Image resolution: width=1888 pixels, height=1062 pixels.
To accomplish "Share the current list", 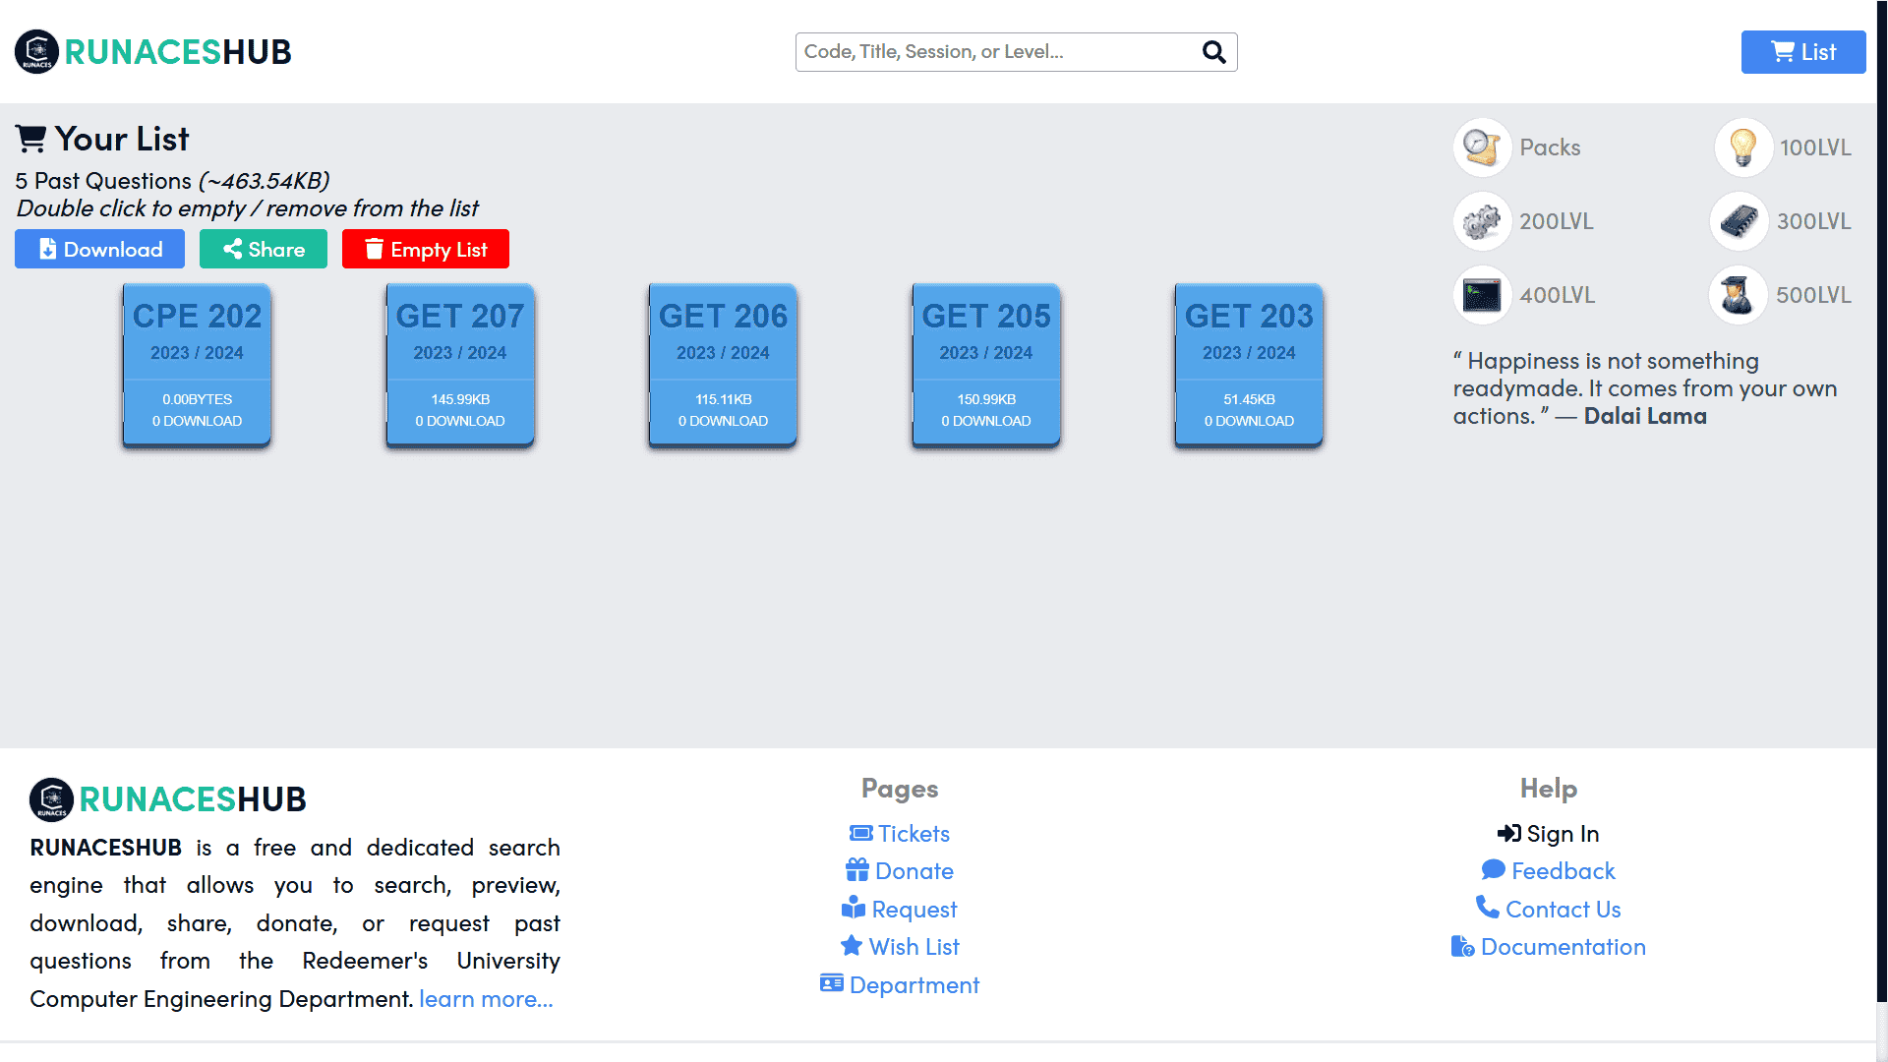I will pos(264,249).
